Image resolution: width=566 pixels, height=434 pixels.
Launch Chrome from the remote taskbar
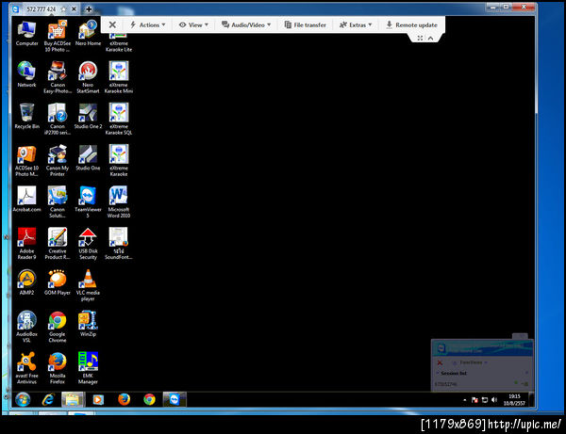(x=149, y=399)
